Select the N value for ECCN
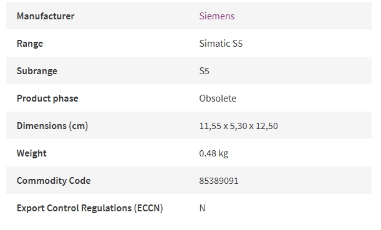Image resolution: width=381 pixels, height=230 pixels. [202, 208]
